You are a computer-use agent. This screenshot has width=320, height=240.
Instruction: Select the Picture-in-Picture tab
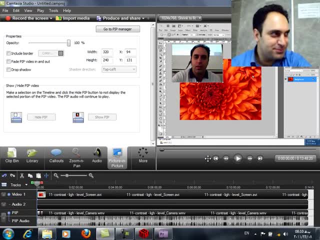pyautogui.click(x=117, y=158)
